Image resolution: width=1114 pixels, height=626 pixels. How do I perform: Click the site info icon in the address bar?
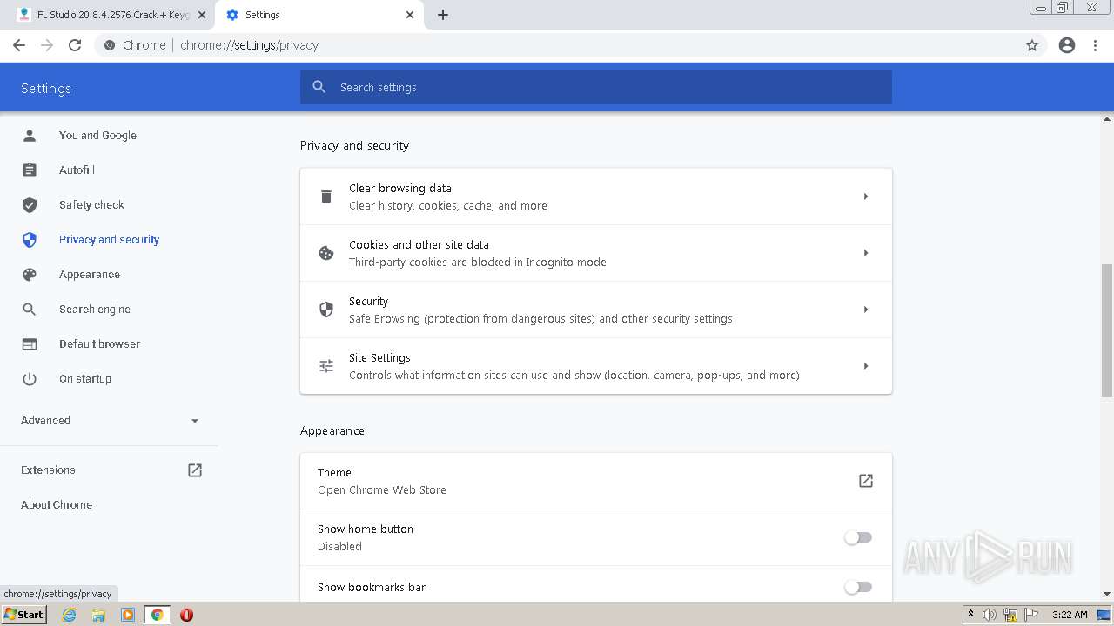coord(110,45)
